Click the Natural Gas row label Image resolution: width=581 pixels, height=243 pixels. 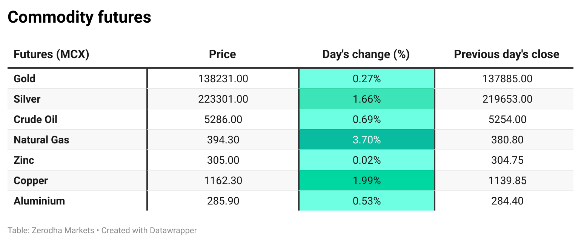[x=41, y=140]
